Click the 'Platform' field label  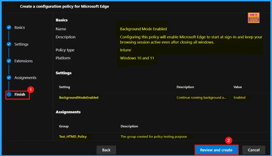(x=63, y=58)
